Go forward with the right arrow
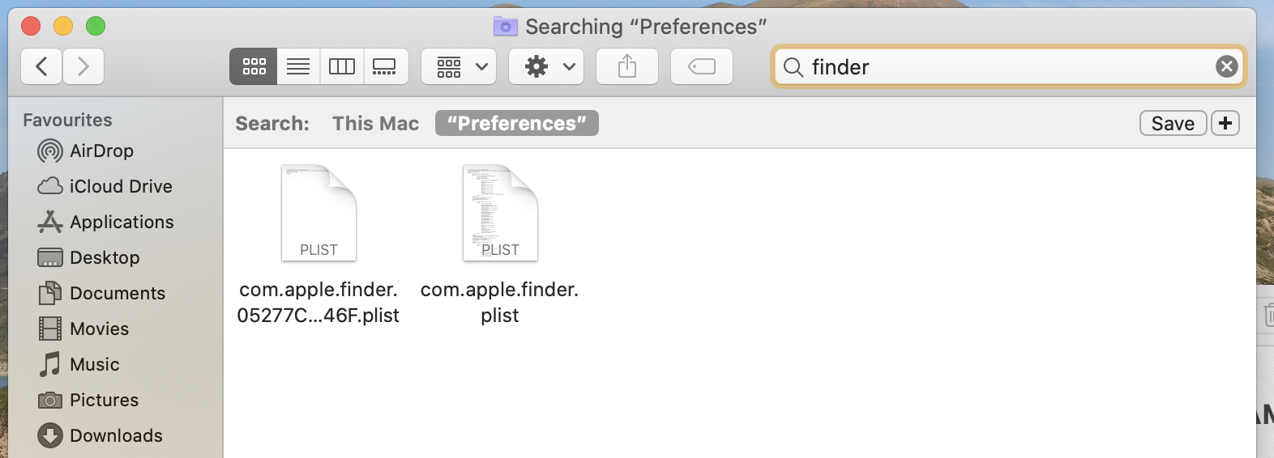The image size is (1274, 458). click(83, 66)
